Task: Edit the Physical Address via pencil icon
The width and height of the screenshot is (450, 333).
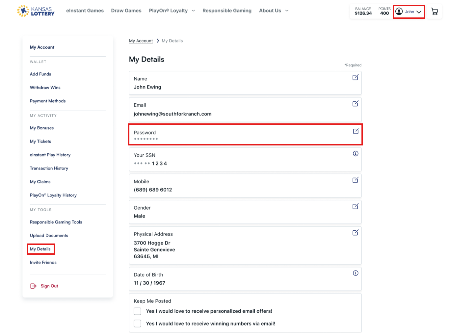Action: (356, 233)
